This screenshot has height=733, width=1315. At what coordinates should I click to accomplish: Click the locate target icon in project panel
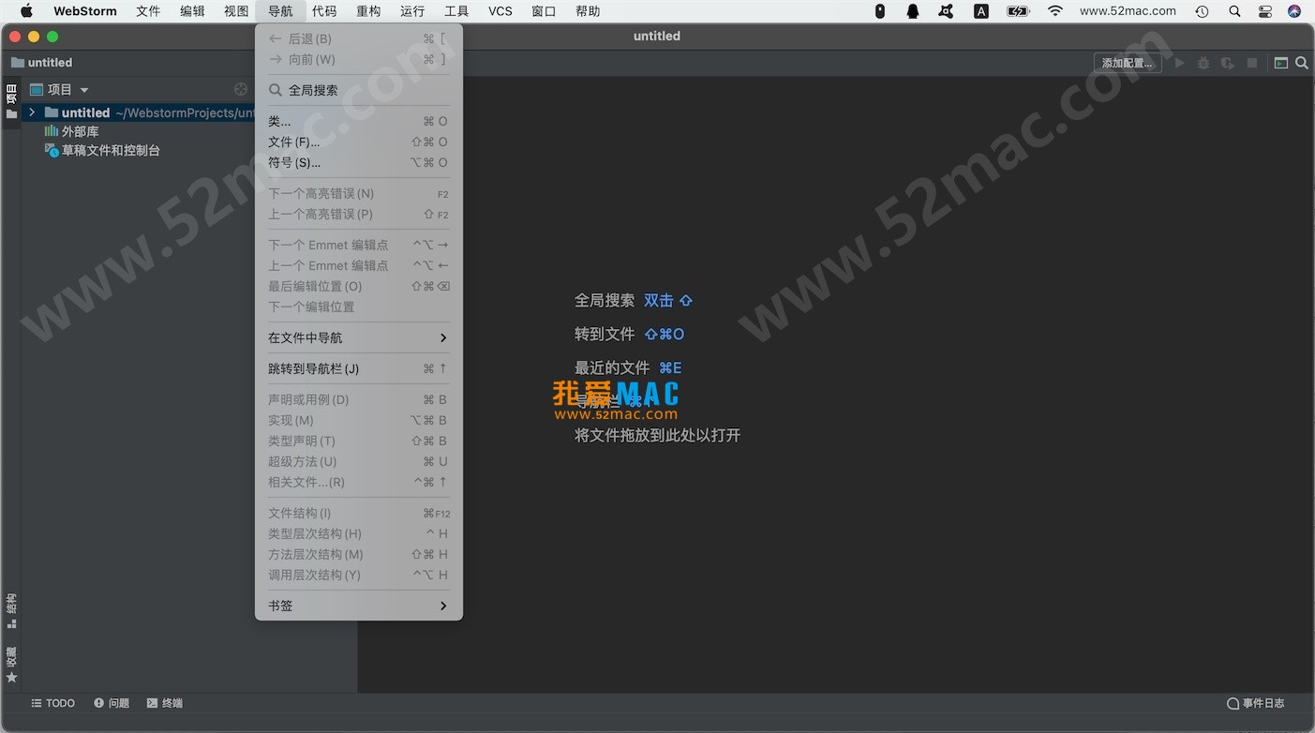pos(241,89)
